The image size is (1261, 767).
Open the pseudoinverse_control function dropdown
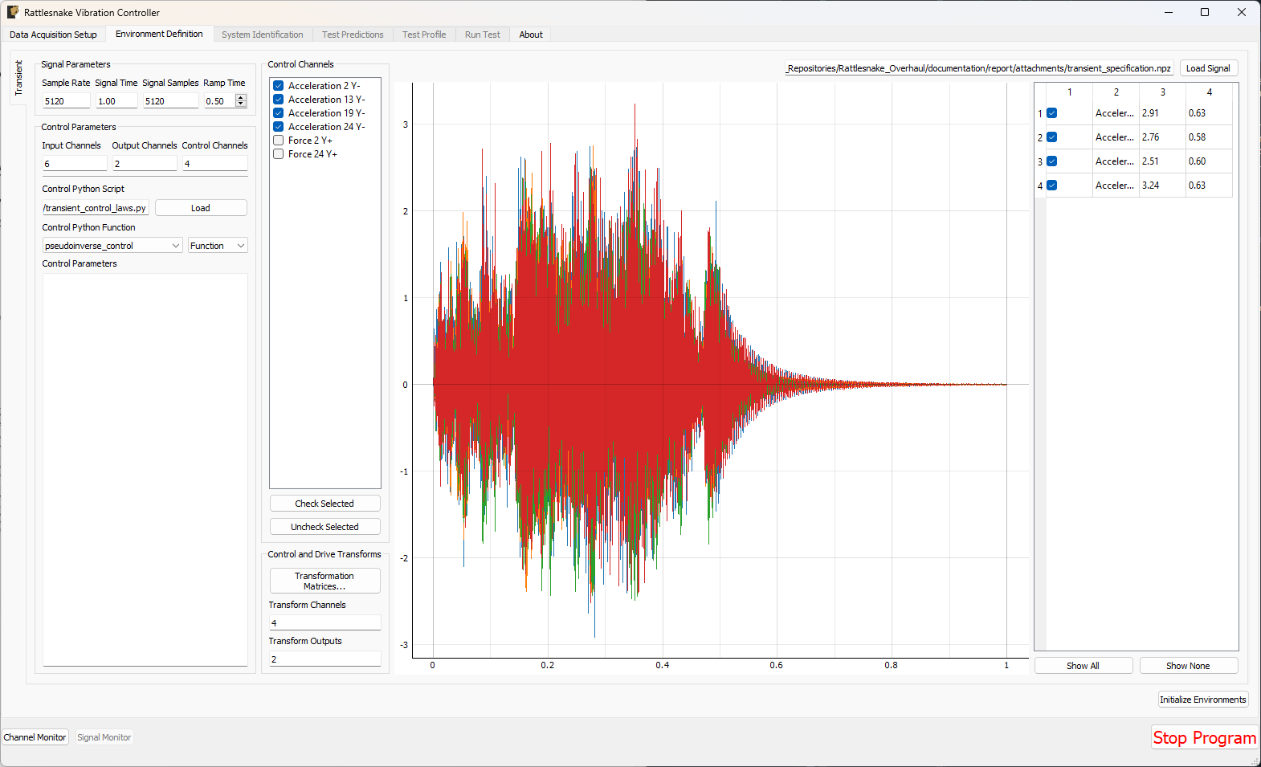point(112,246)
